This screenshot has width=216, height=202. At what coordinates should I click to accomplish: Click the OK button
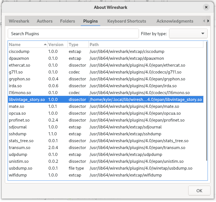point(199,191)
